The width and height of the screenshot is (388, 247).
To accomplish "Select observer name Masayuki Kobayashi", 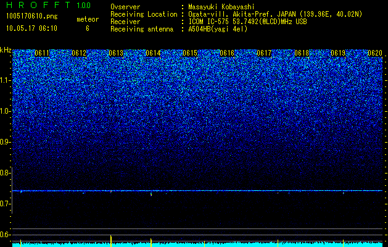I will tap(221, 7).
